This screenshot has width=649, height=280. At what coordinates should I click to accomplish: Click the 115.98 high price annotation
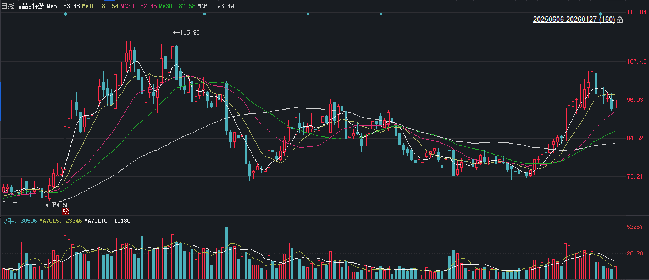(x=188, y=33)
